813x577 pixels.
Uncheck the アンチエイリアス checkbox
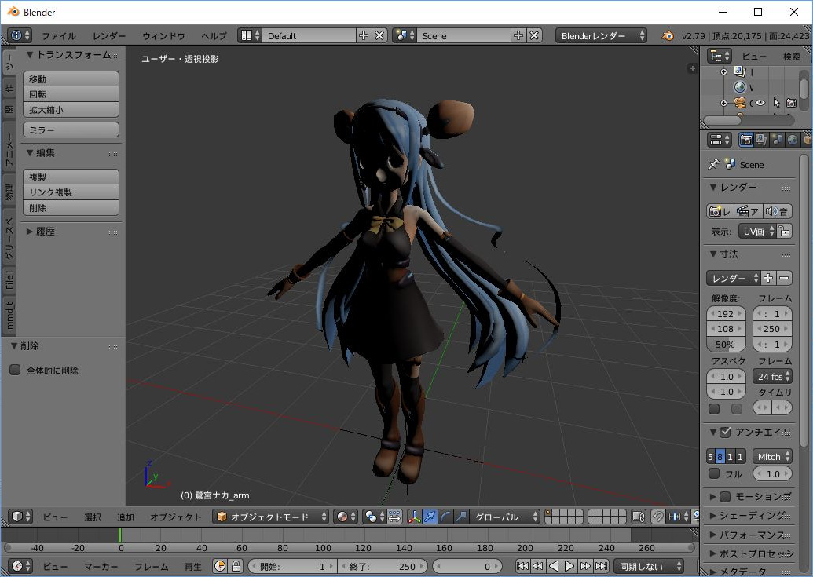(x=725, y=432)
